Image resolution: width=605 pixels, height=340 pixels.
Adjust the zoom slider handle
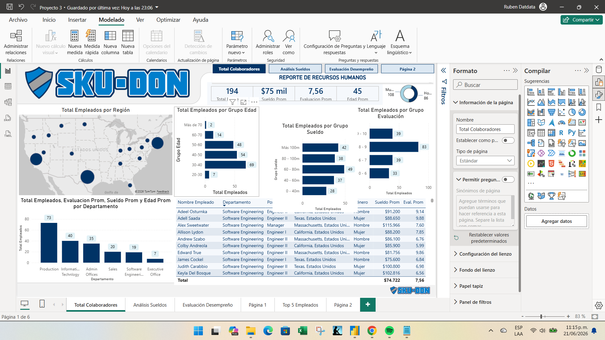pyautogui.click(x=541, y=316)
